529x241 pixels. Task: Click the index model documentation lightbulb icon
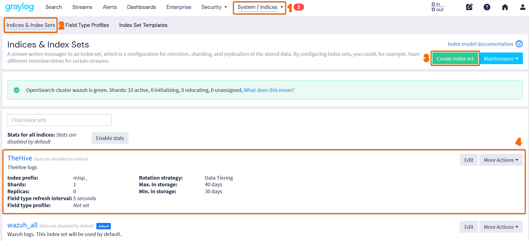pos(519,44)
